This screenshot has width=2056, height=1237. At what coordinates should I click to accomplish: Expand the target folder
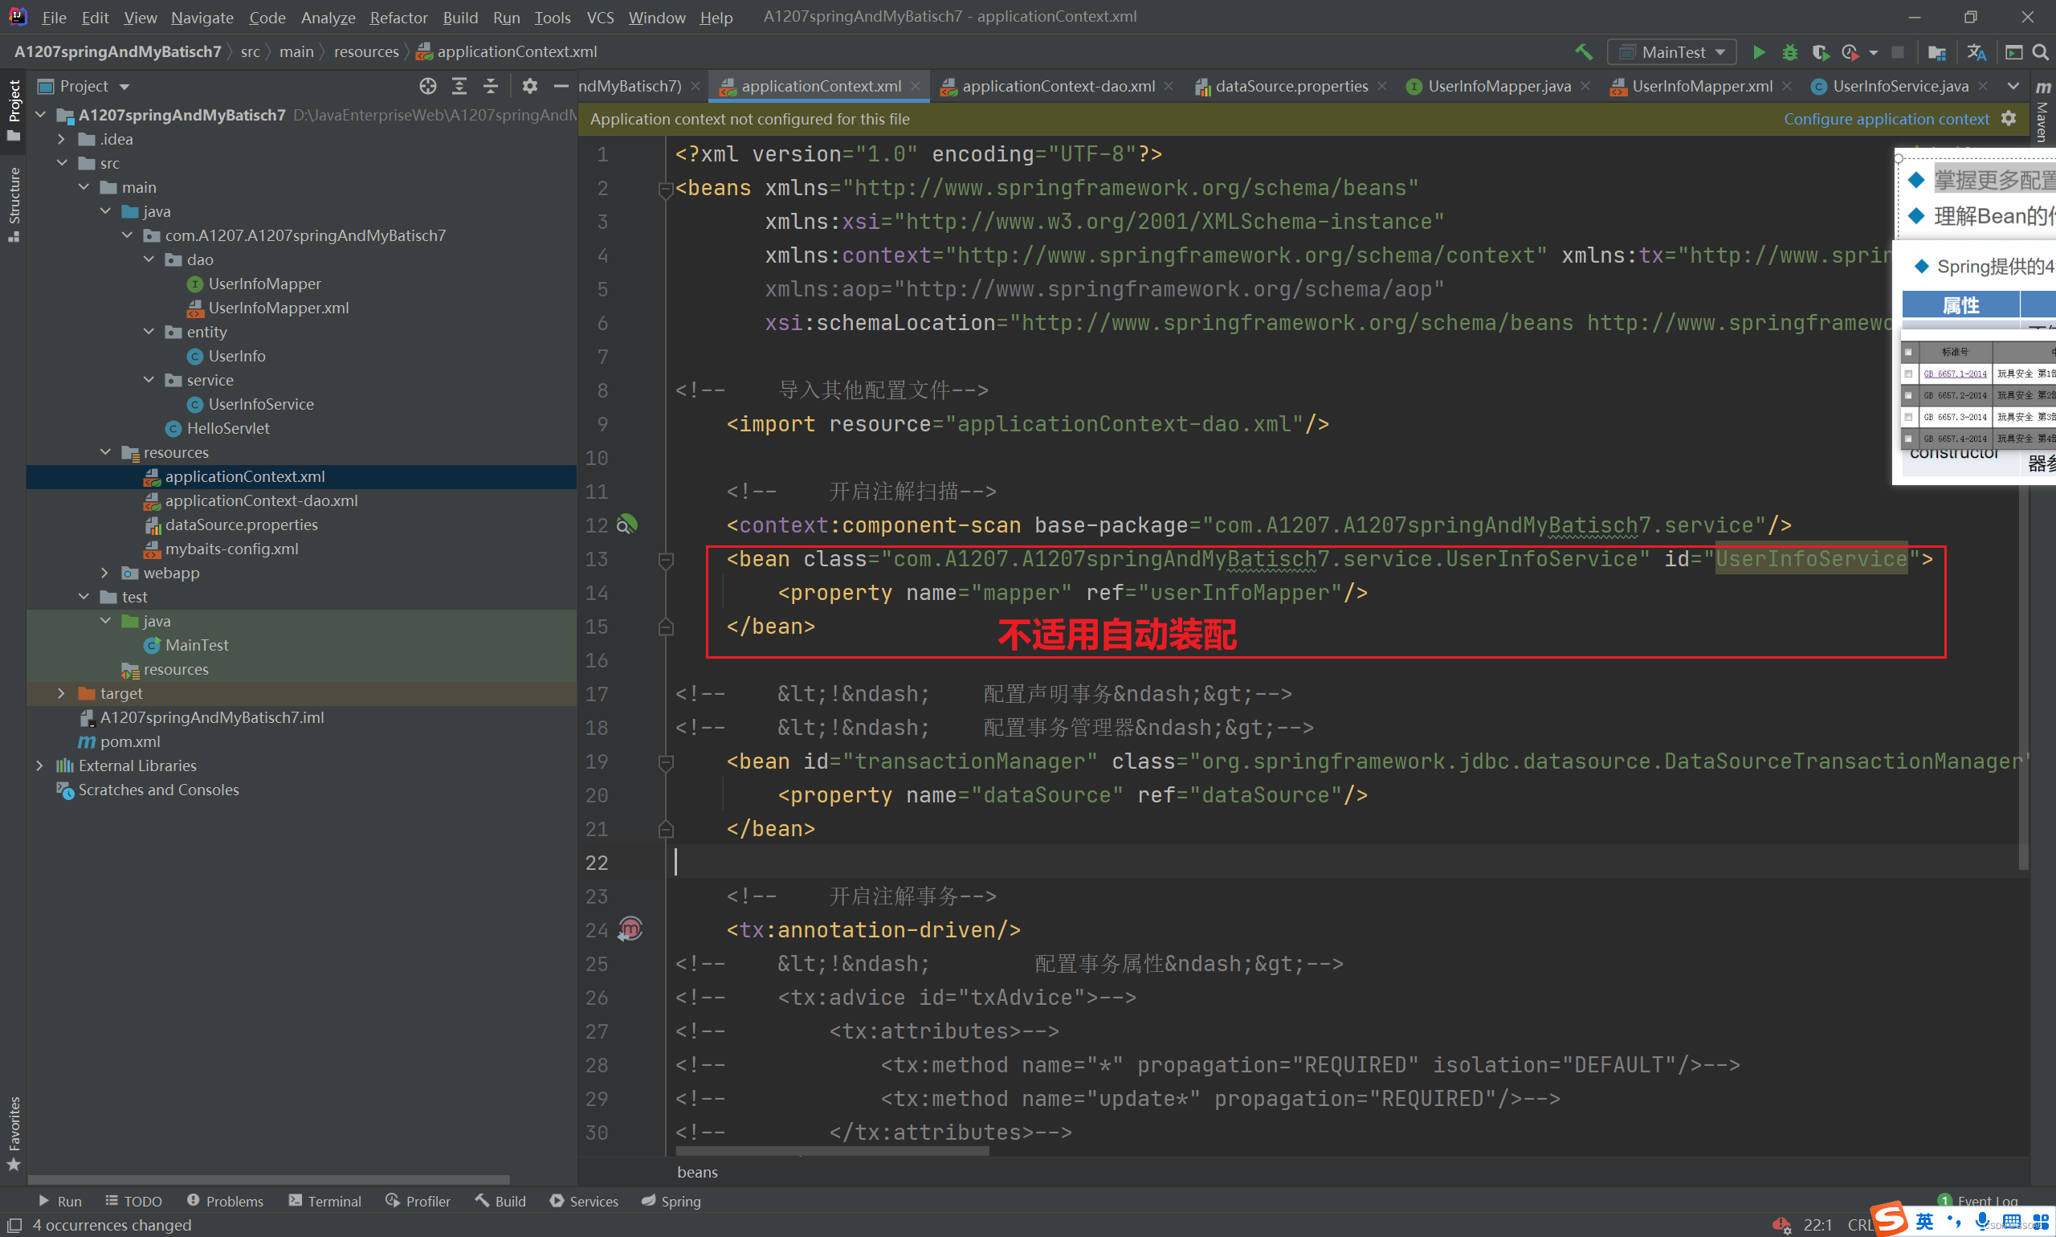61,693
